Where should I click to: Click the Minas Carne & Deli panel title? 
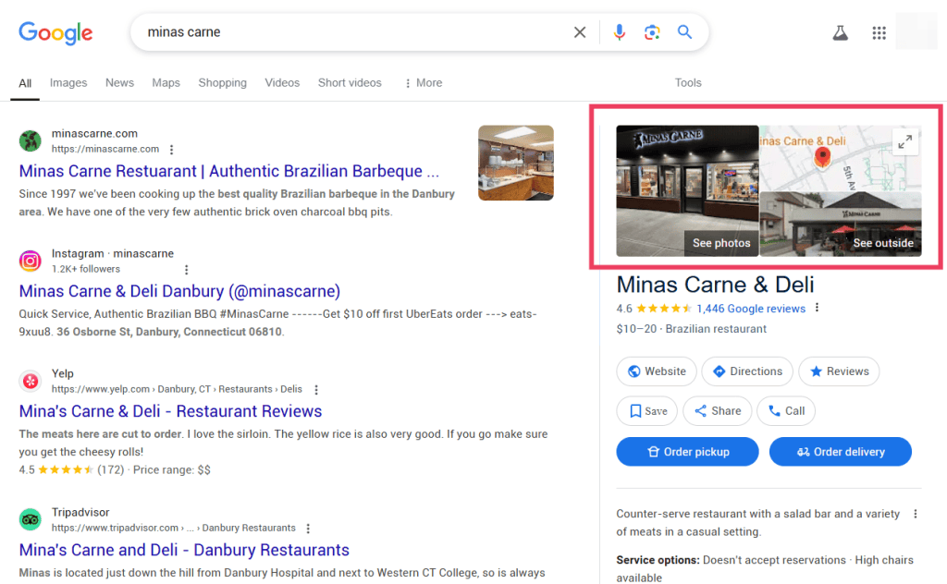coord(715,285)
